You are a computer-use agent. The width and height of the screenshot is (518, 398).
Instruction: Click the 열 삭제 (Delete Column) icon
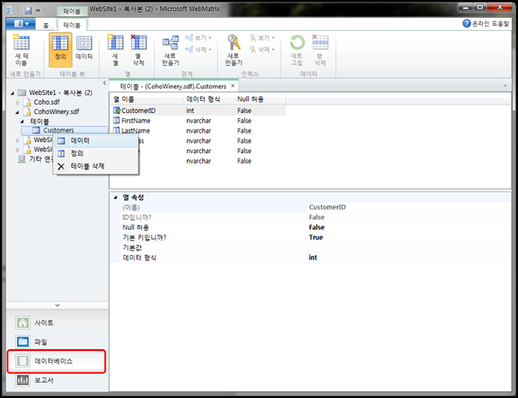[x=138, y=50]
